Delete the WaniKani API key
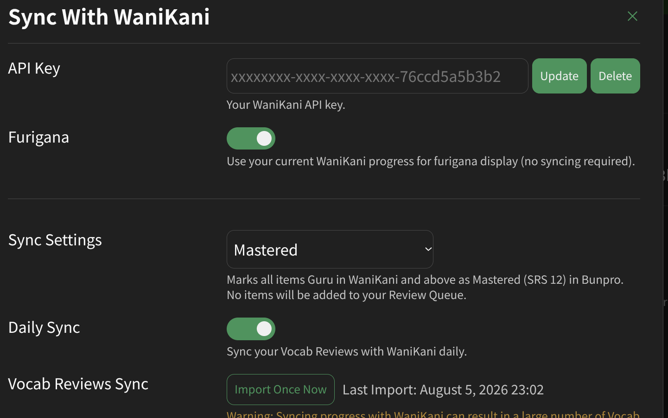The image size is (668, 418). 615,76
